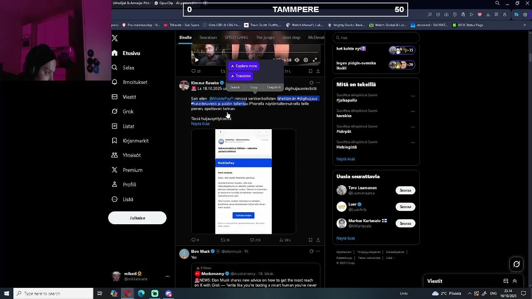Open Yhteisöt communities
Screen dimensions: 532x299
126,155
